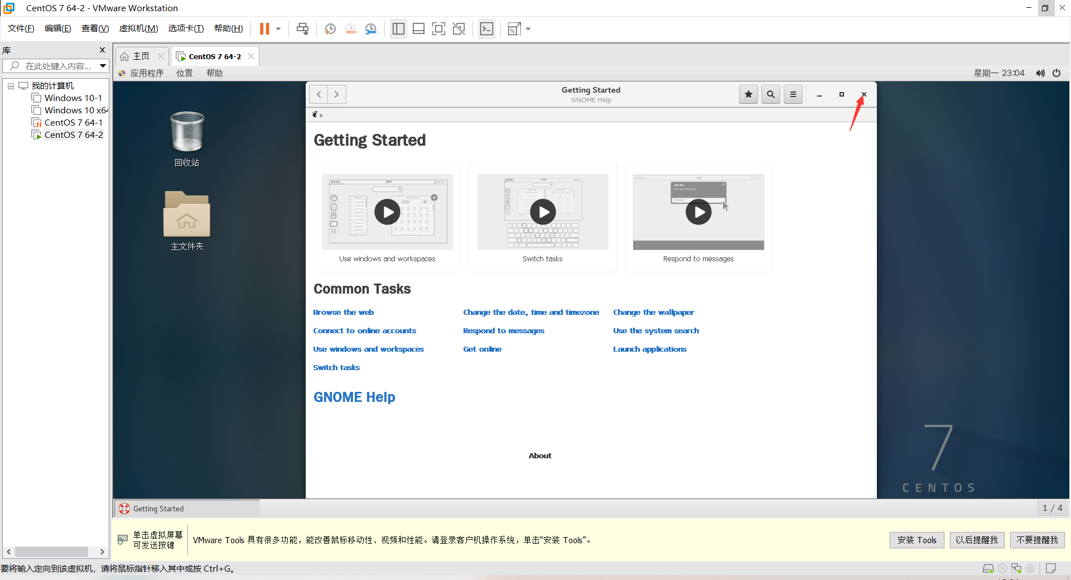Select Windows 10 x64 in the library

[76, 110]
